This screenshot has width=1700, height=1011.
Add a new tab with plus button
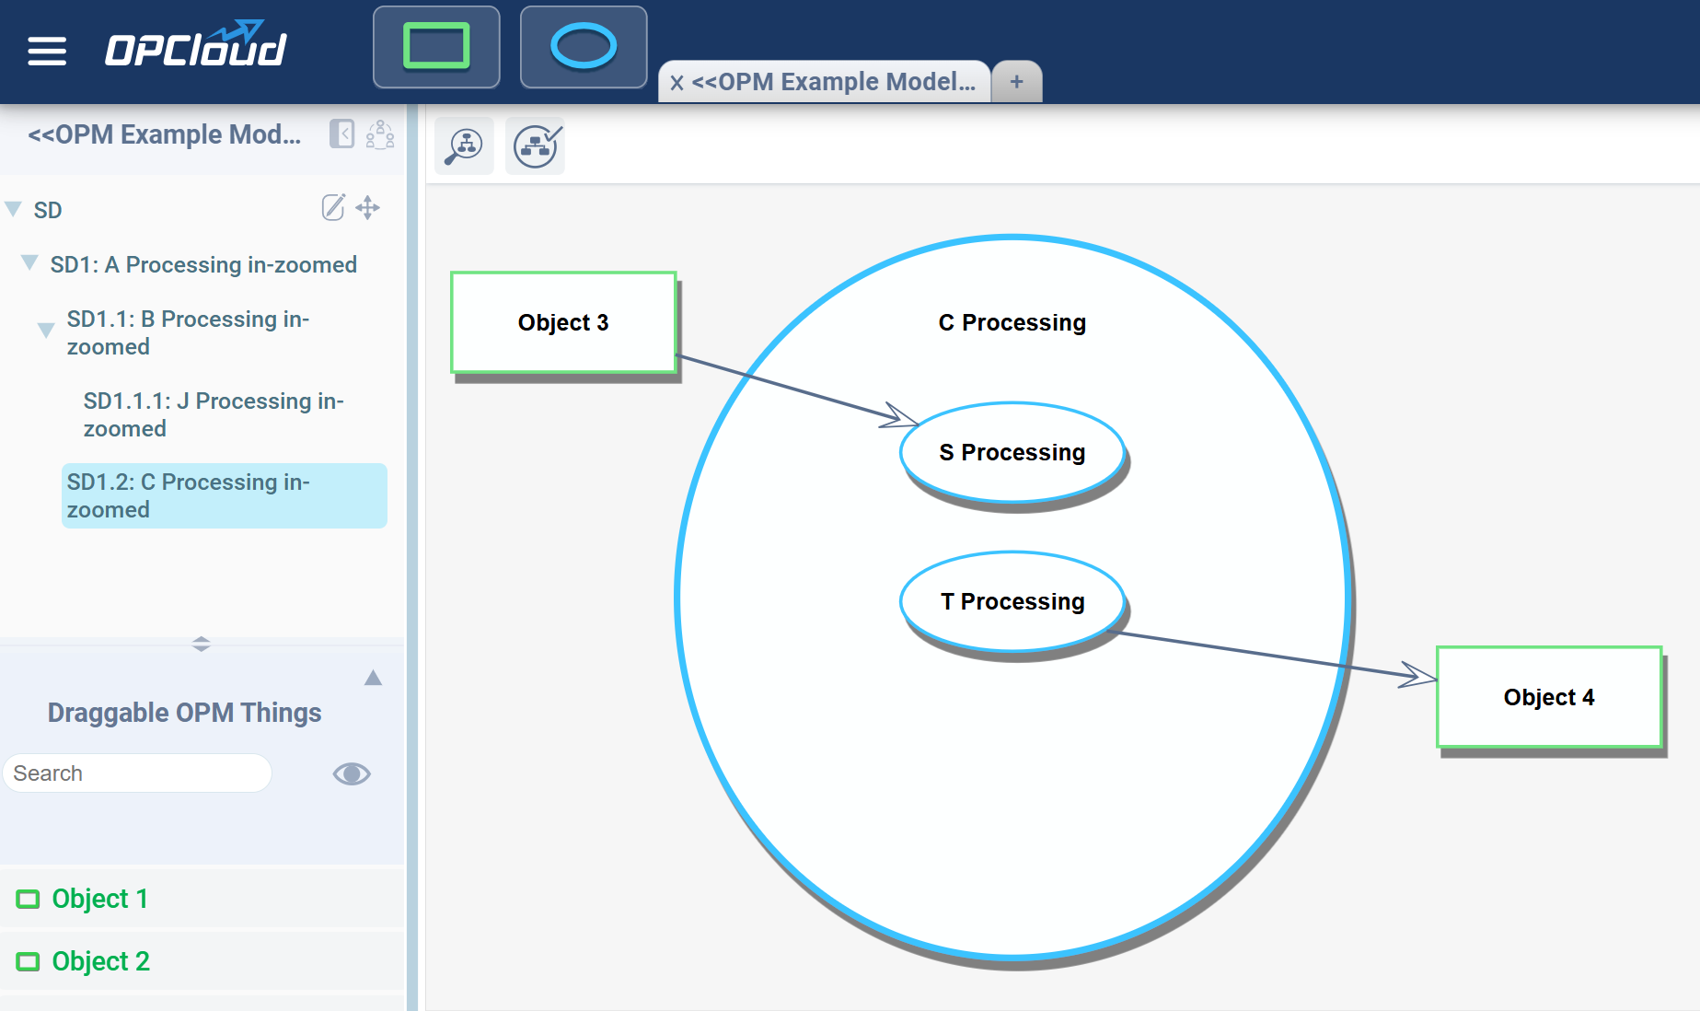(x=1016, y=82)
